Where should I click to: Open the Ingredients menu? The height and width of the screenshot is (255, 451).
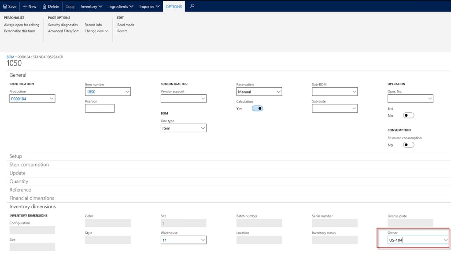[x=121, y=6]
